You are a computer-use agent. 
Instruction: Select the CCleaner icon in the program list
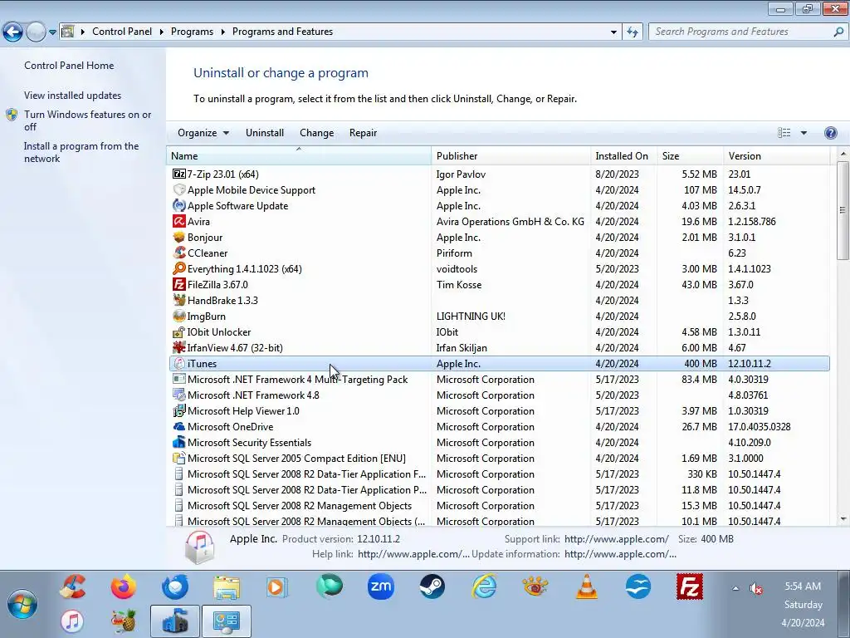click(x=179, y=253)
